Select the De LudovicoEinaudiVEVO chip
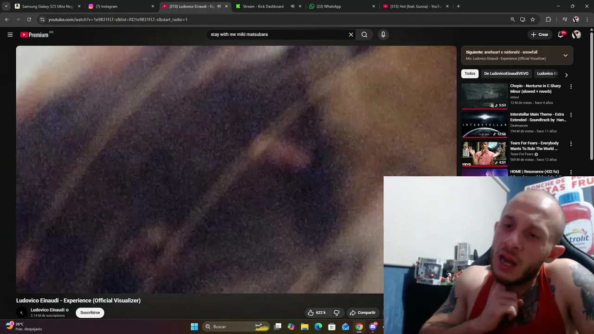Viewport: 594px width, 334px height. (x=506, y=73)
